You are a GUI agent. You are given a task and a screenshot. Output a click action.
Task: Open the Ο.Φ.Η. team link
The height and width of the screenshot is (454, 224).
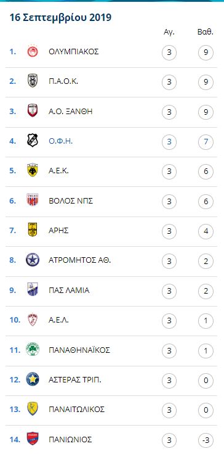pos(60,141)
